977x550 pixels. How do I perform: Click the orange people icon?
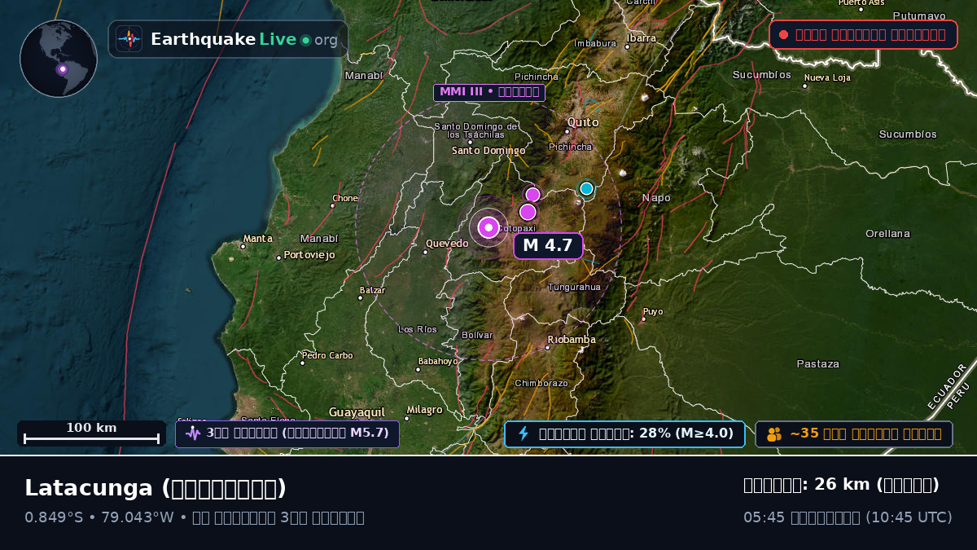pos(774,434)
